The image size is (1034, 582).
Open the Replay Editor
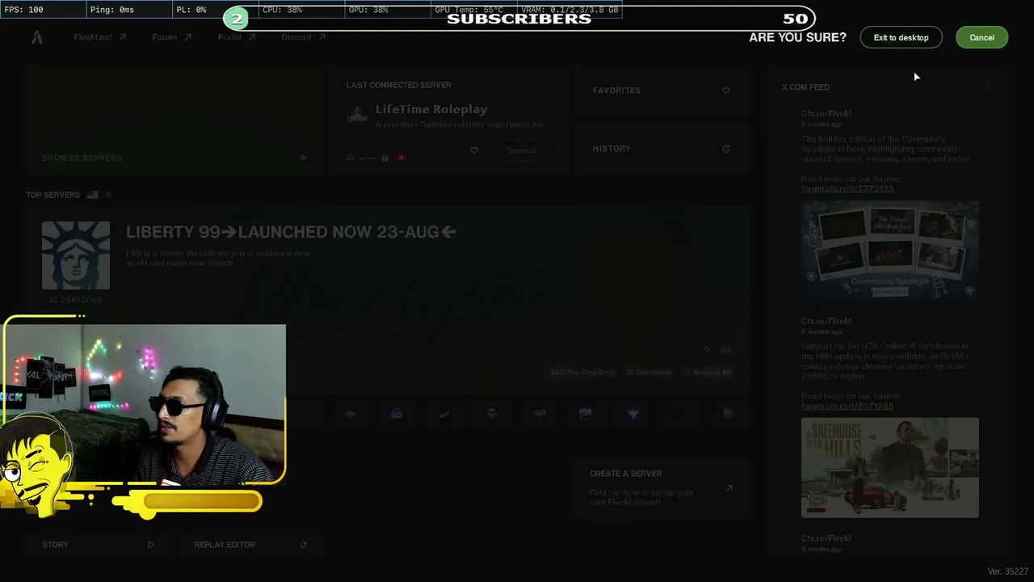250,545
